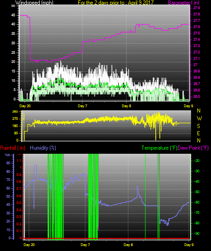The height and width of the screenshot is (251, 211).
Task: Click the Day 20 marker under wind chart
Action: point(25,106)
